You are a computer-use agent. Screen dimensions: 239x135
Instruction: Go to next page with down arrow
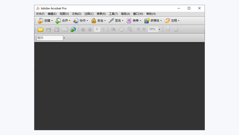tap(90, 29)
